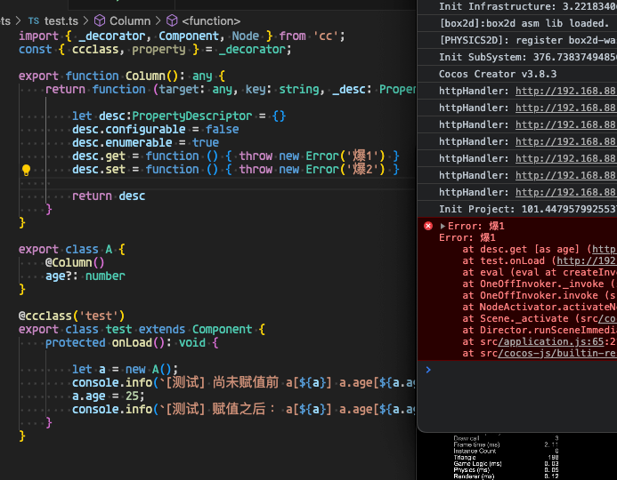Click the 'at OneOffInvoker.invoke' stack line
617x480 pixels.
point(539,295)
